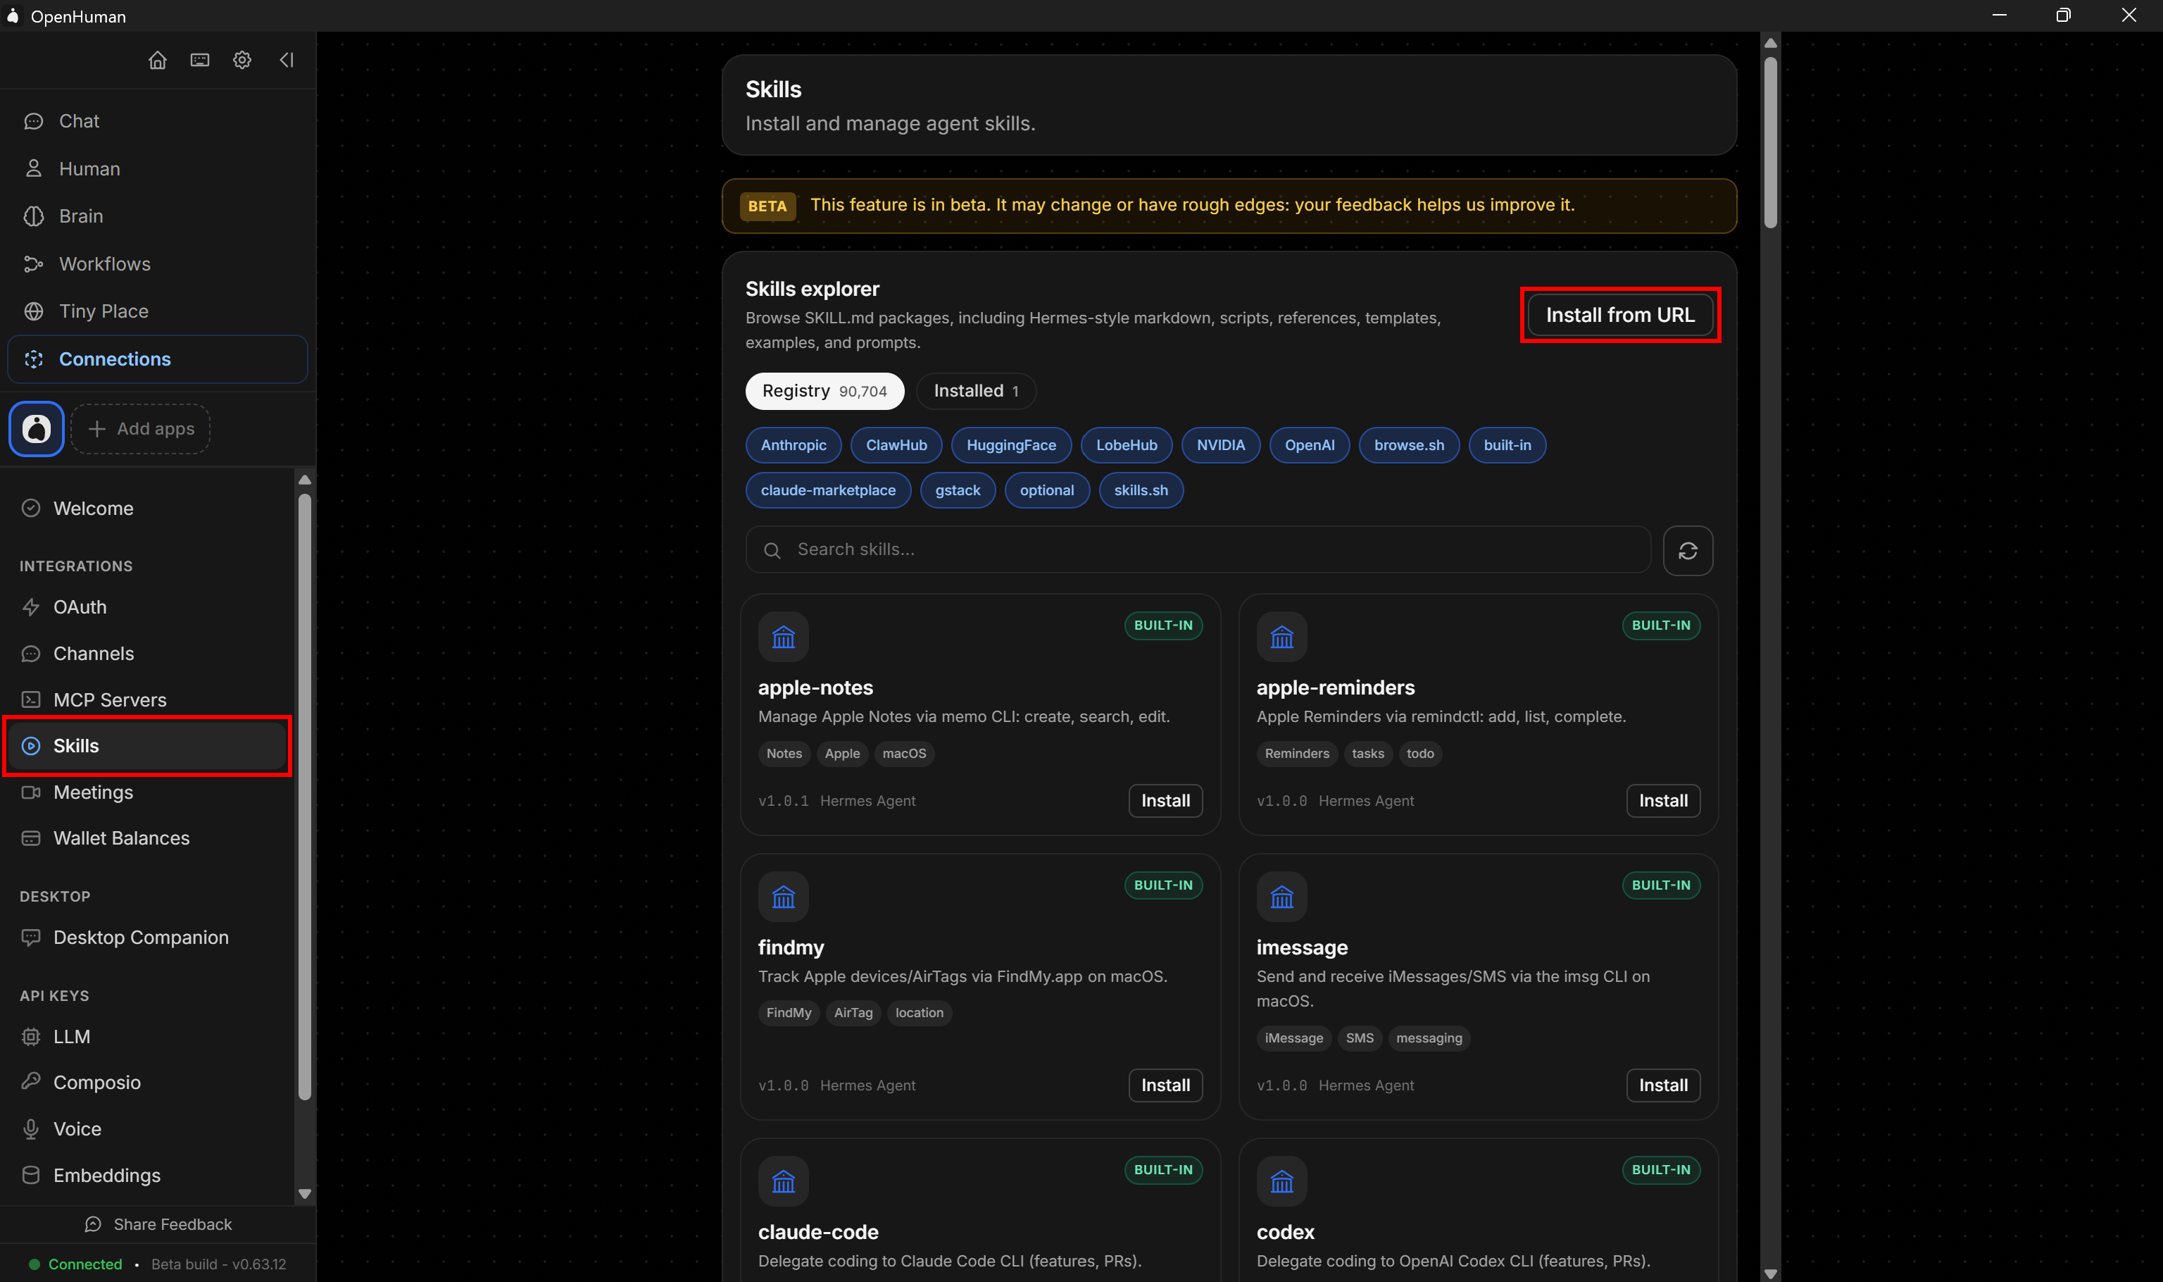Install the findmy skill
This screenshot has width=2163, height=1282.
point(1166,1085)
